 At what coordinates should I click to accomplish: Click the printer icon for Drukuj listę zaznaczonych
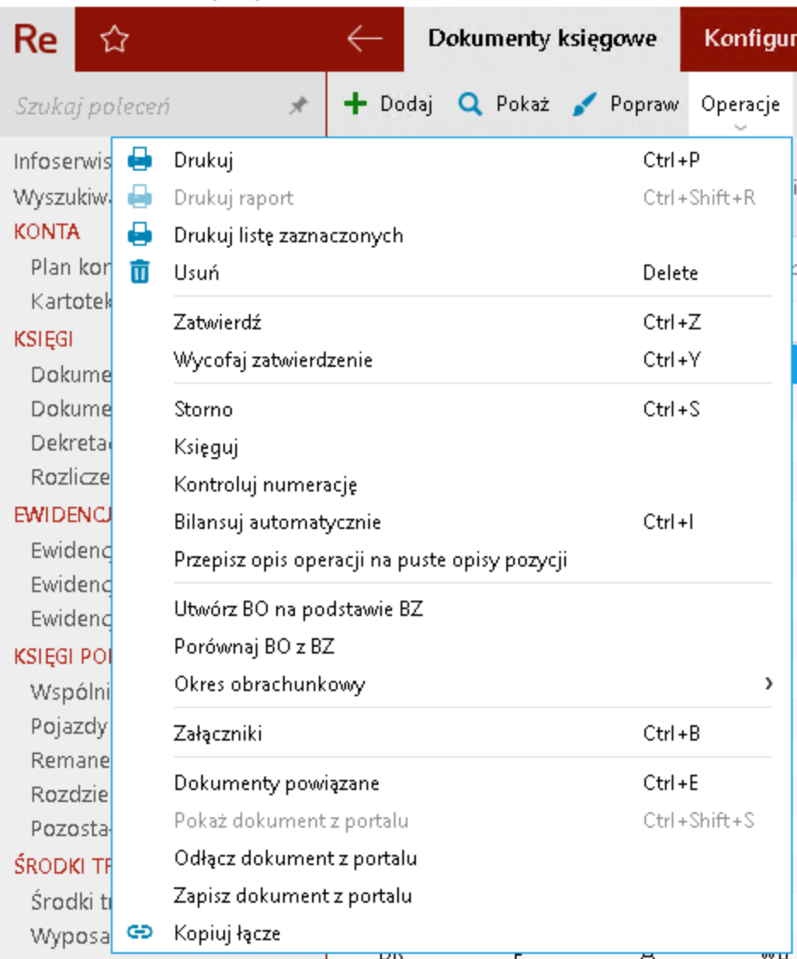[x=139, y=235]
